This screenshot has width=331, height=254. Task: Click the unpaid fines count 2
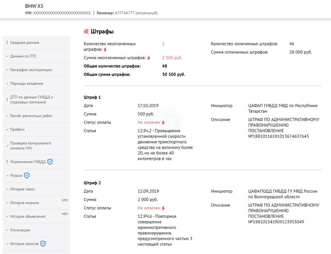coord(163,44)
